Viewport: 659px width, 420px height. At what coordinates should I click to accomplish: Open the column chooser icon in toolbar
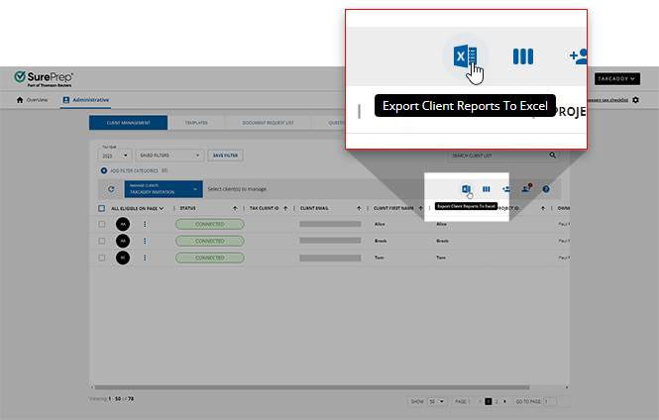point(487,189)
